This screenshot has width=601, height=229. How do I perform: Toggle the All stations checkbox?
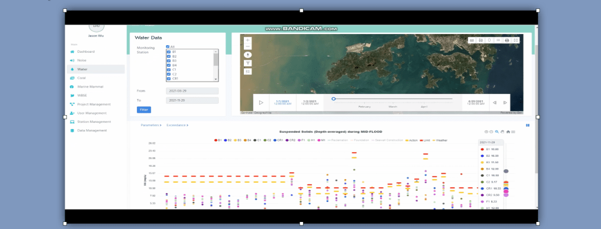click(x=168, y=47)
